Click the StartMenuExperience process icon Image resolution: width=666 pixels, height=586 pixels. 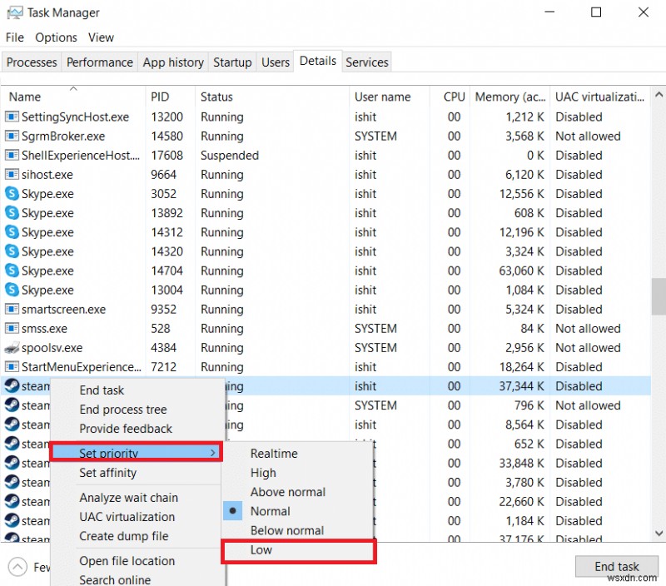pos(10,367)
